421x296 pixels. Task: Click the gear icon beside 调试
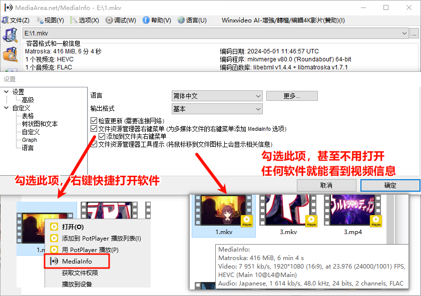pyautogui.click(x=109, y=20)
